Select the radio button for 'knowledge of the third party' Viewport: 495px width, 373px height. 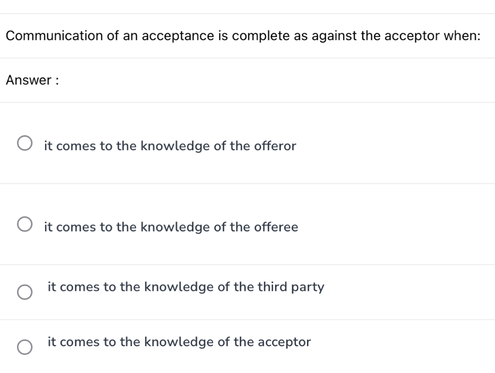pos(23,293)
